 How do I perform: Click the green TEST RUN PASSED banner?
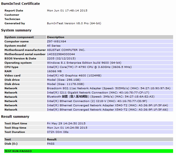tap(89, 151)
